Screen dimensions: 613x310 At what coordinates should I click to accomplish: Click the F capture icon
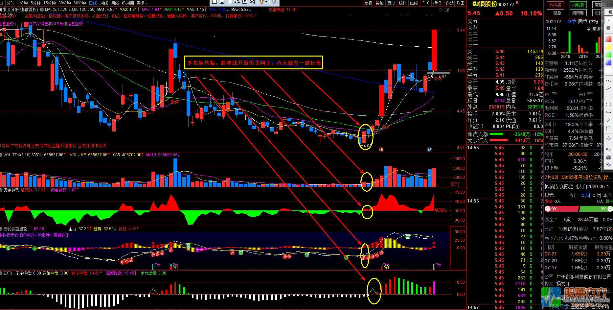245,2
